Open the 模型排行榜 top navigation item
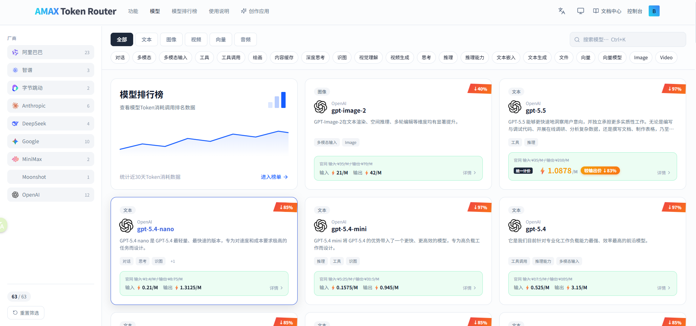696x326 pixels. (x=184, y=11)
